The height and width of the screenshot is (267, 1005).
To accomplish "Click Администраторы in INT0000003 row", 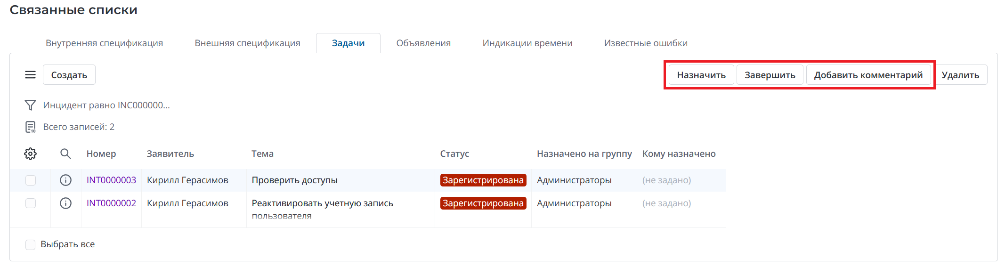I will tap(574, 180).
